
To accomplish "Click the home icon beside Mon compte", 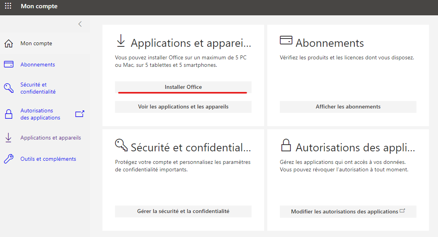I will tap(9, 43).
